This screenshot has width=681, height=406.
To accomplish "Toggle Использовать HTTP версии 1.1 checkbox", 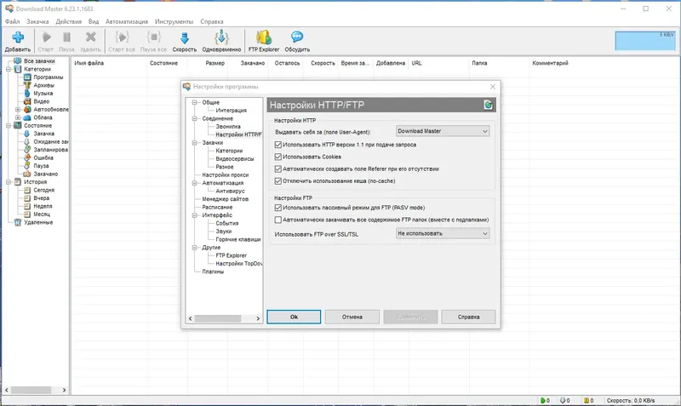I will (x=278, y=145).
